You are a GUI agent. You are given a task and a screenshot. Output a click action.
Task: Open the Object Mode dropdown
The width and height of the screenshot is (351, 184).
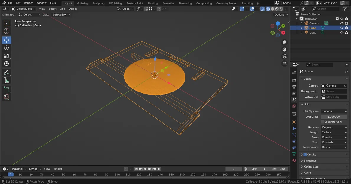point(24,9)
